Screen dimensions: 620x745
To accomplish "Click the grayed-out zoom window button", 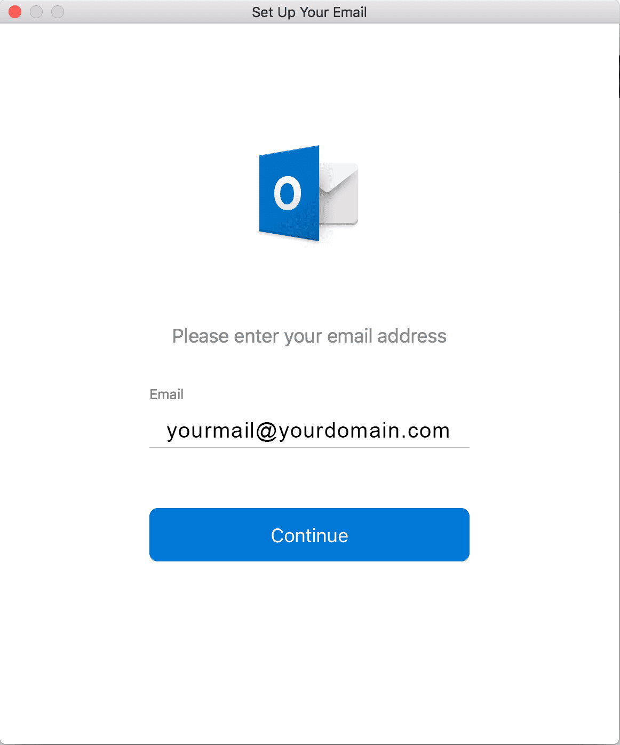I will coord(58,12).
